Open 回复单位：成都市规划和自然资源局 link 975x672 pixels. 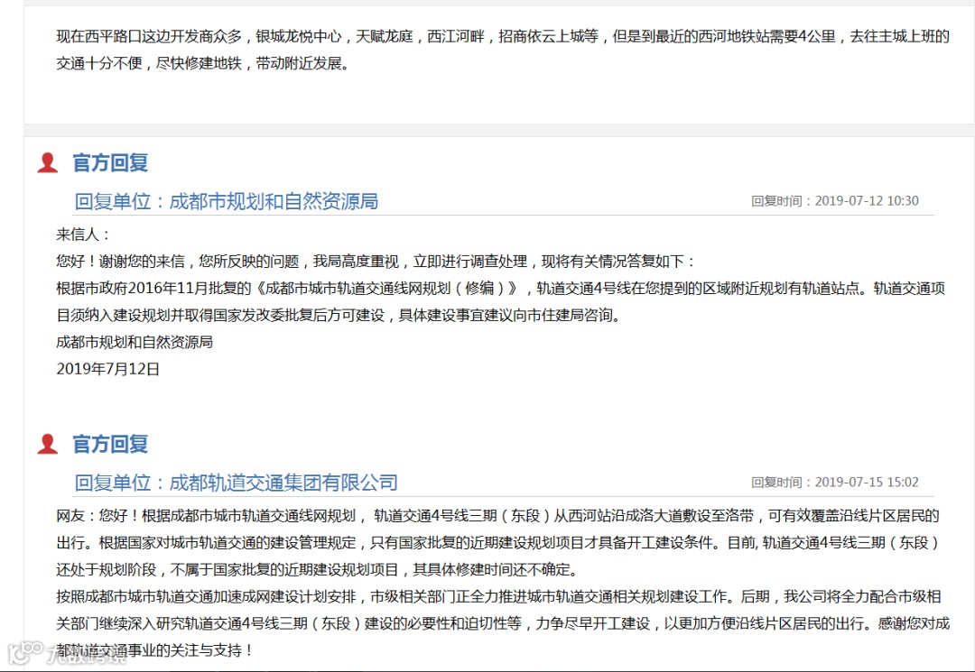(227, 201)
